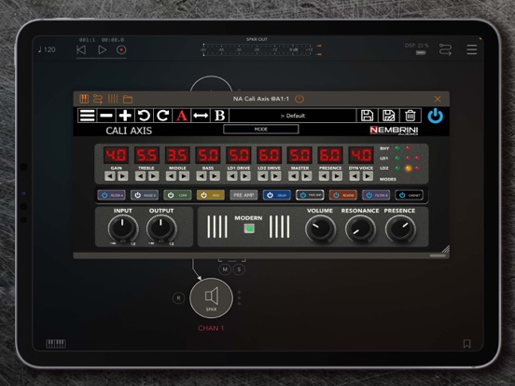
Task: Open the SPKR output node
Action: click(211, 298)
